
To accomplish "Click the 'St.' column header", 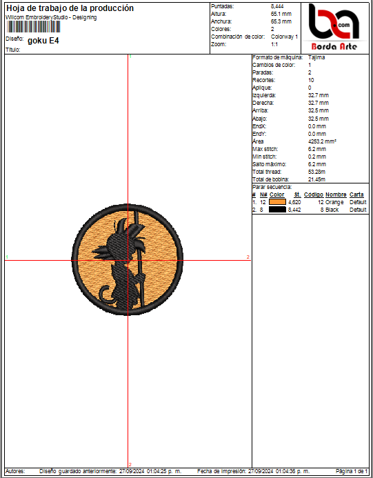I will pyautogui.click(x=297, y=195).
